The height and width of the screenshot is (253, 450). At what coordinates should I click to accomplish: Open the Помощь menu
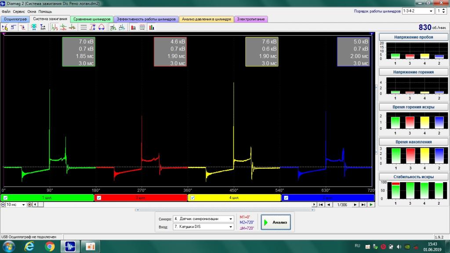coord(45,11)
